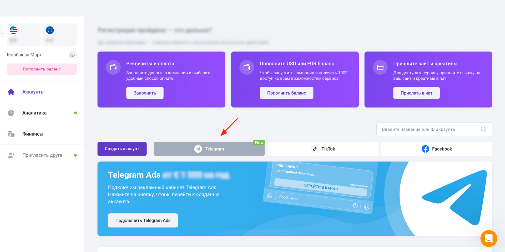Screen dimensions: 505x252
Task: Click the magnifier search icon
Action: (x=483, y=129)
